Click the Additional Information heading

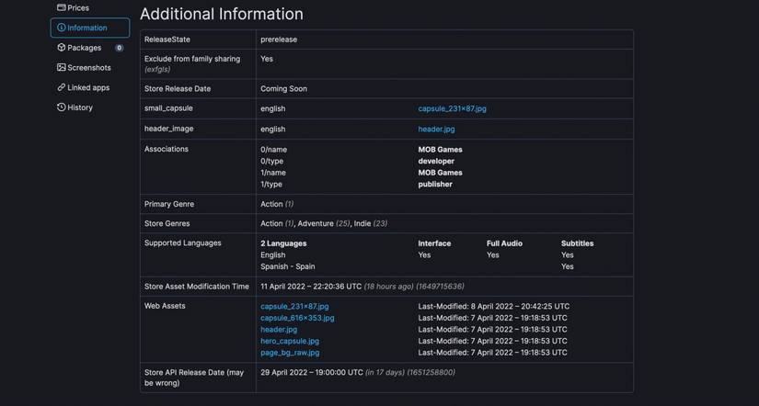coord(221,14)
